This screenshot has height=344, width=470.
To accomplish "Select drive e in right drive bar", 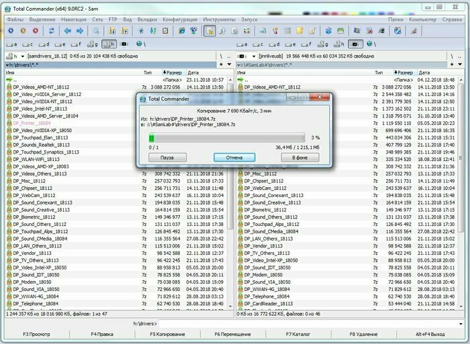I will (x=291, y=44).
